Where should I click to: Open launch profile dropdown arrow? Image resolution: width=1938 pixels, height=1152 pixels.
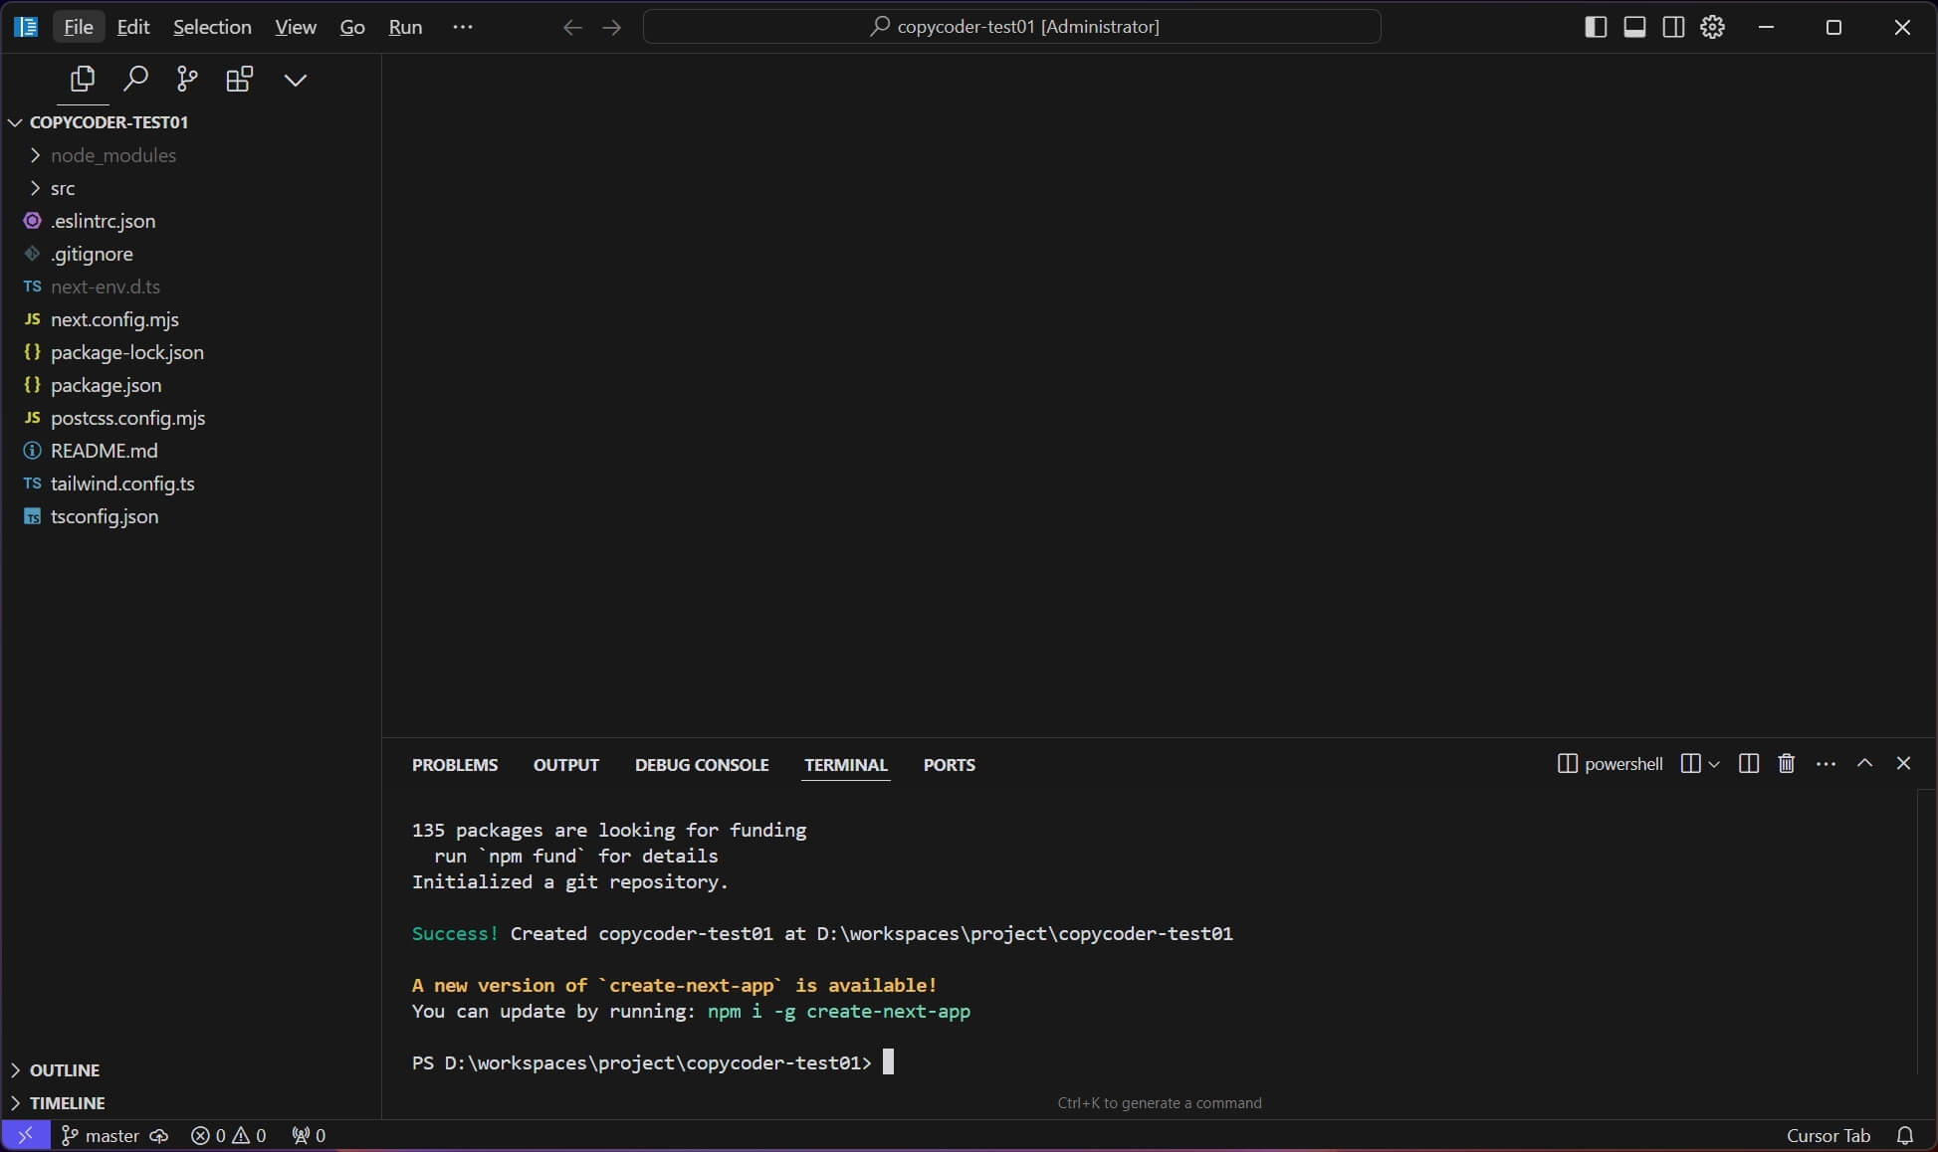point(1714,764)
